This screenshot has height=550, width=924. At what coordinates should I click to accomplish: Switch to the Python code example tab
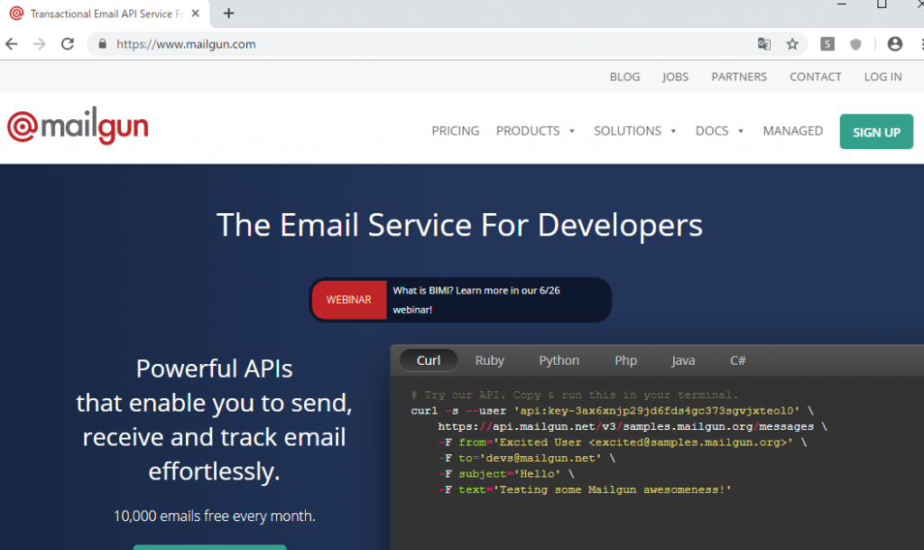559,359
